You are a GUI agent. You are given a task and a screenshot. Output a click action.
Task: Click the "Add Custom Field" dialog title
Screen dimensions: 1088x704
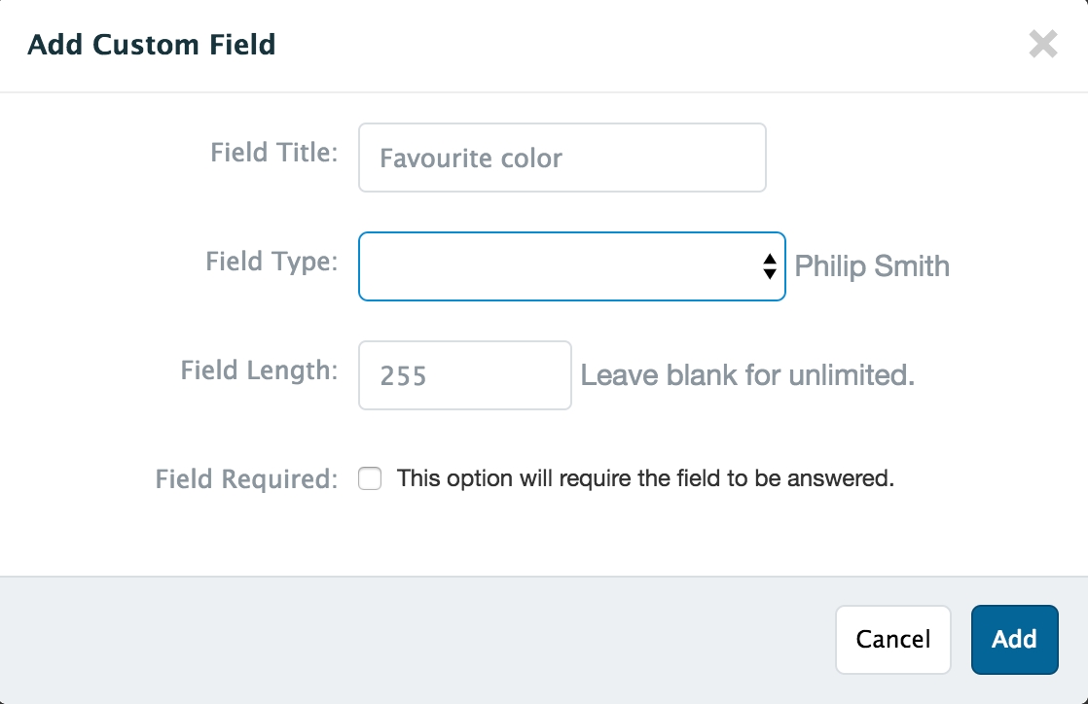click(x=151, y=45)
